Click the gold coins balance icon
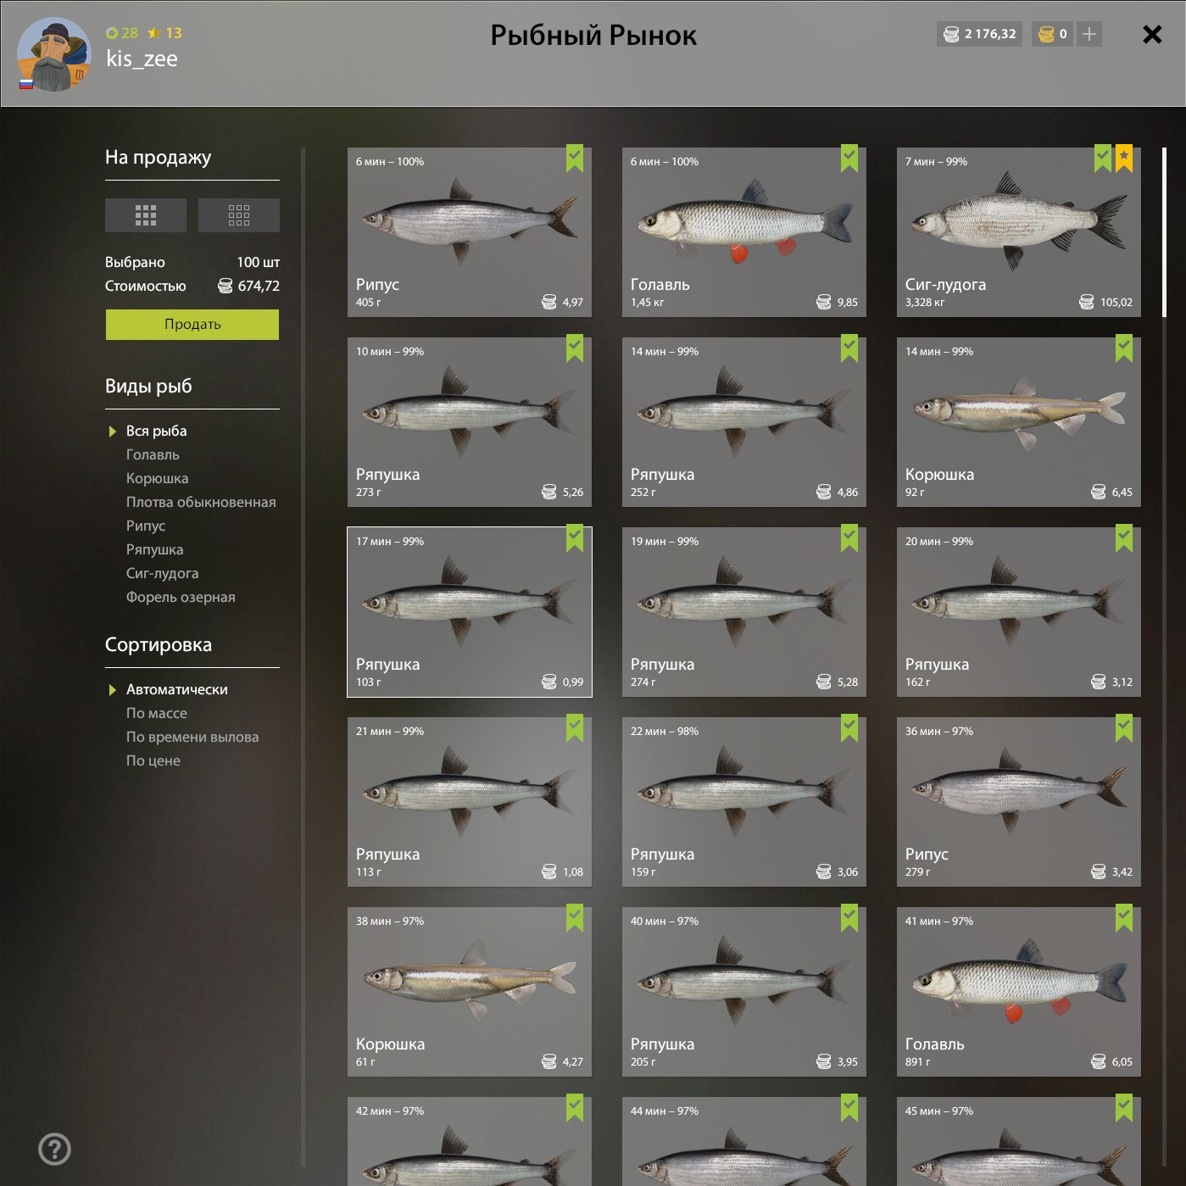The height and width of the screenshot is (1186, 1186). [x=1046, y=34]
